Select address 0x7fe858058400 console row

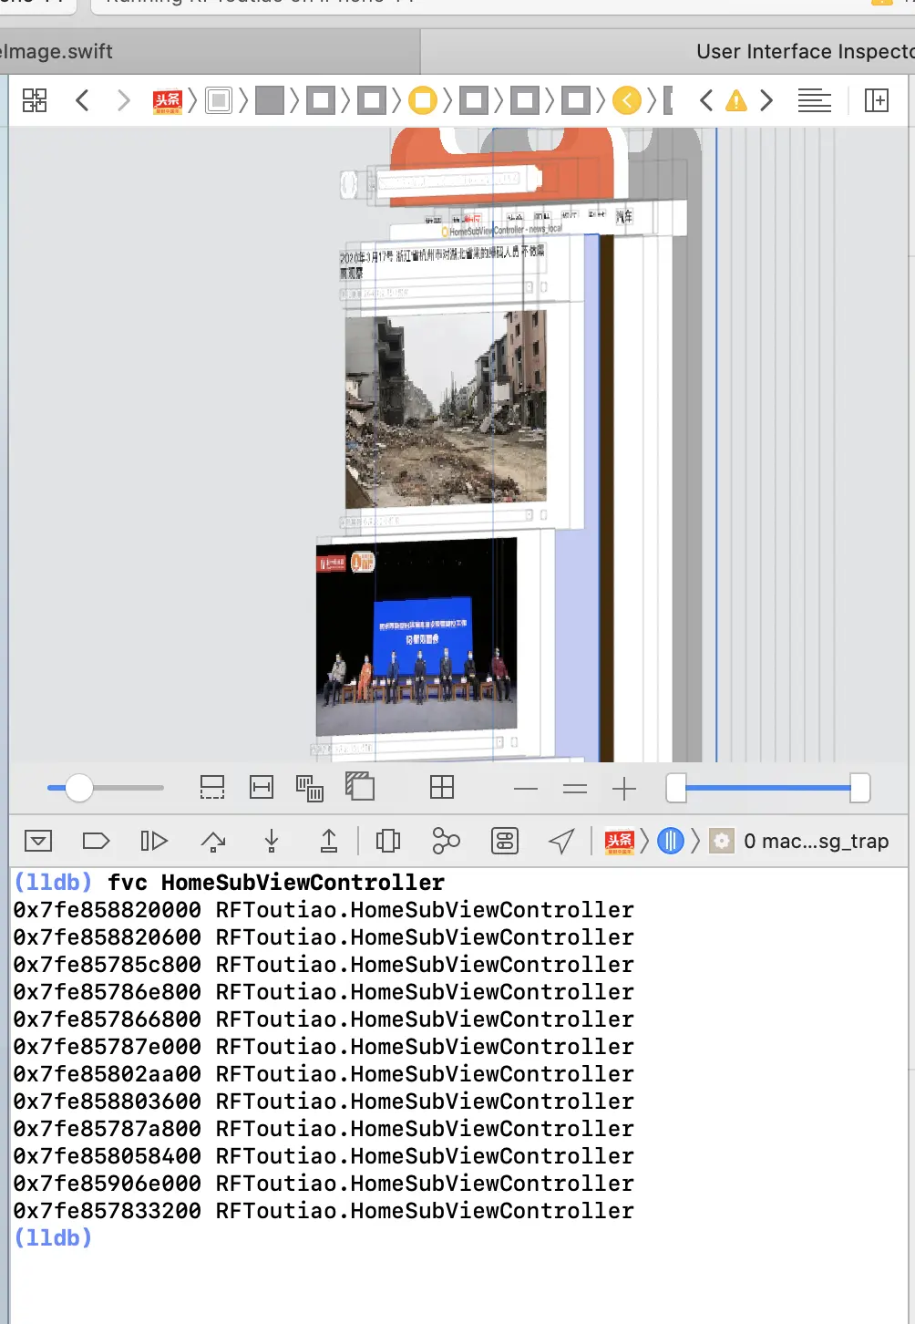[324, 1156]
